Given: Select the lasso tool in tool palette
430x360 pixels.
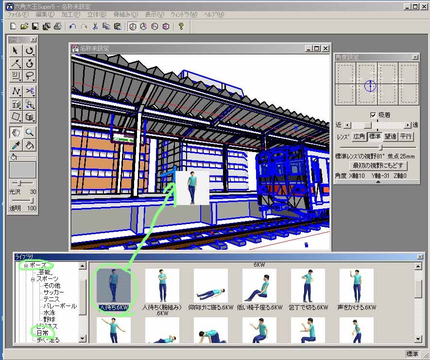Looking at the screenshot, I should (30, 75).
